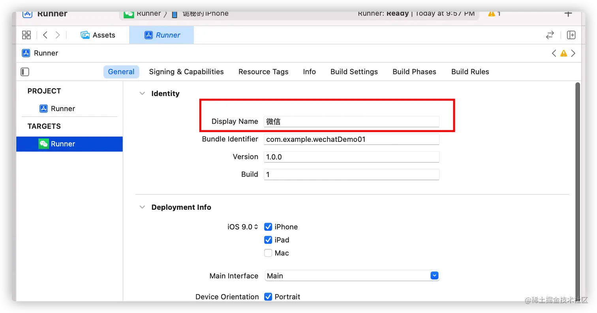
Task: Click the plus button in toolbar
Action: point(568,14)
